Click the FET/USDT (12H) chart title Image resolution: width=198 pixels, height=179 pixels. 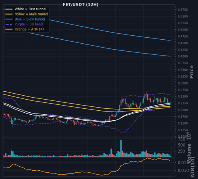(80, 5)
